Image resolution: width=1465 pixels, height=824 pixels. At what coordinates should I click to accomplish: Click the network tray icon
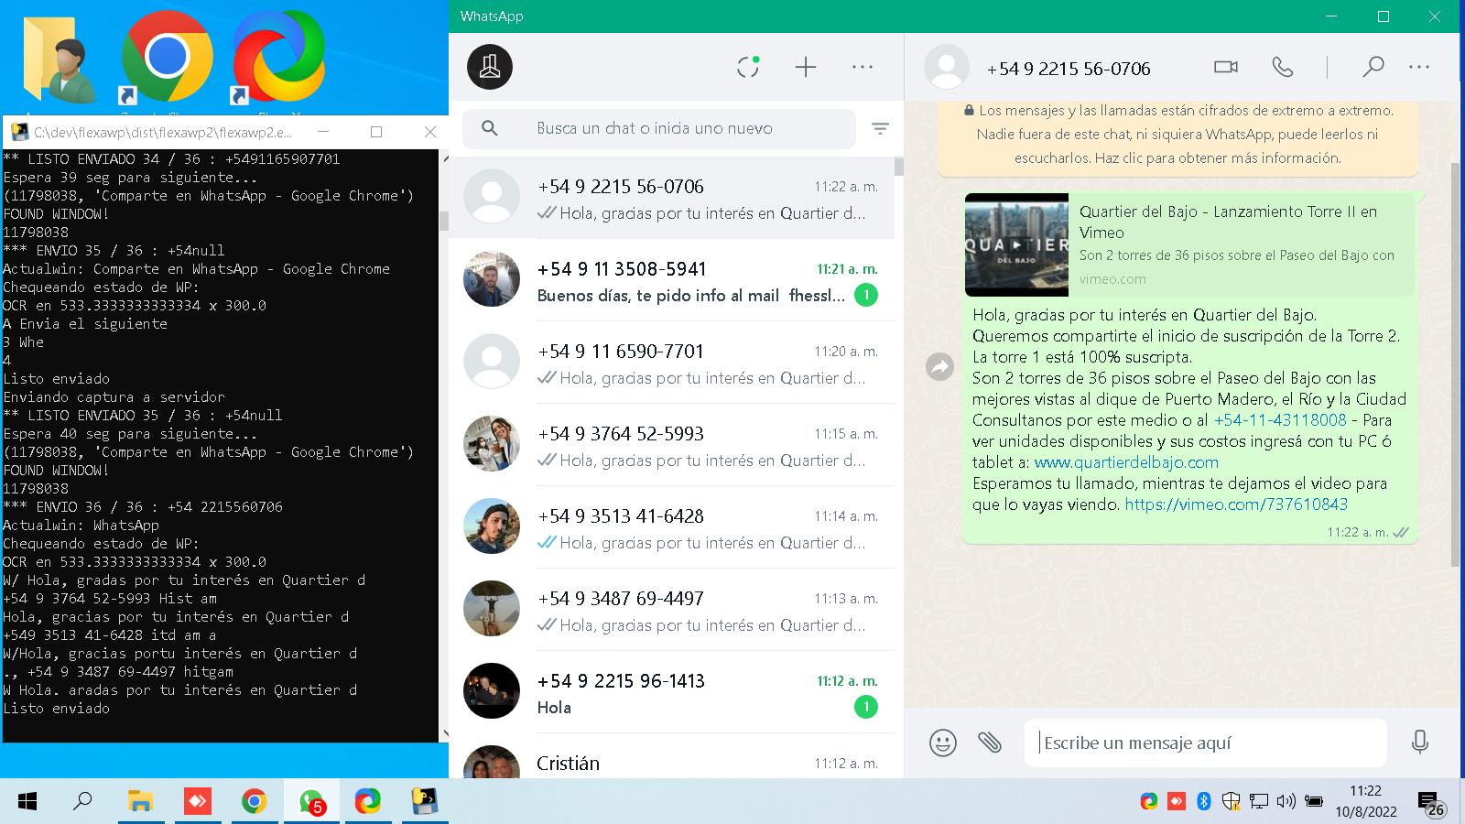point(1259,802)
